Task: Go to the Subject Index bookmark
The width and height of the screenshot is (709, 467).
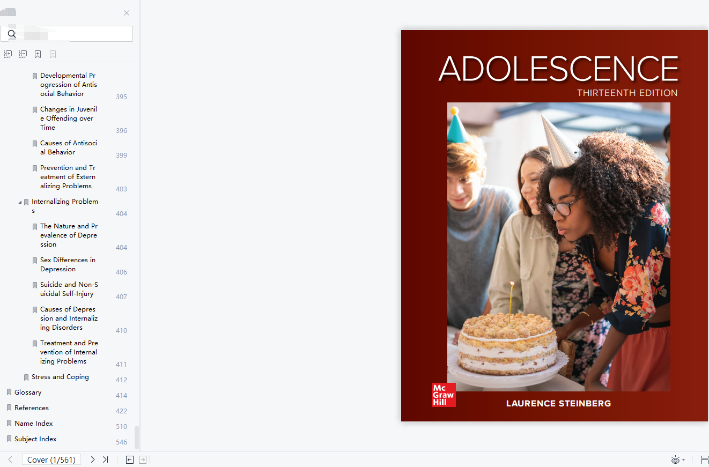Action: [35, 439]
